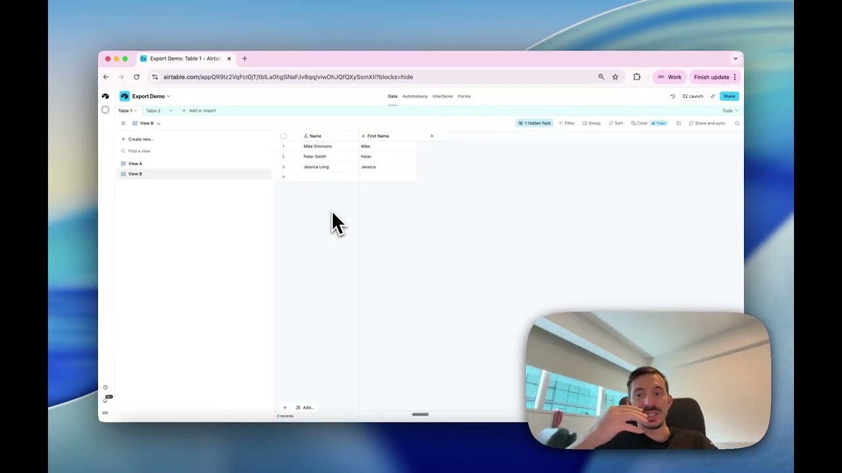Expand the Export Demo base name dropdown
This screenshot has height=473, width=842.
point(168,97)
